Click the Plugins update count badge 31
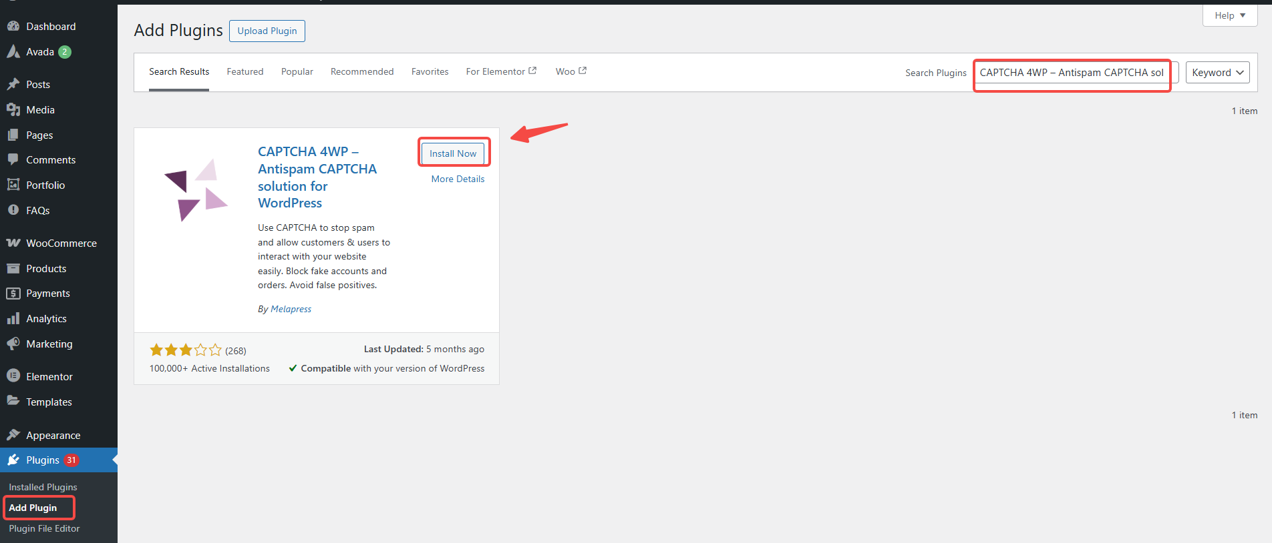Screen dimensions: 1272x543 point(71,460)
